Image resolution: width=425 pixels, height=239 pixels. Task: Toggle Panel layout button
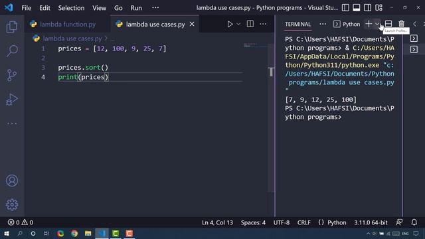coord(357,7)
